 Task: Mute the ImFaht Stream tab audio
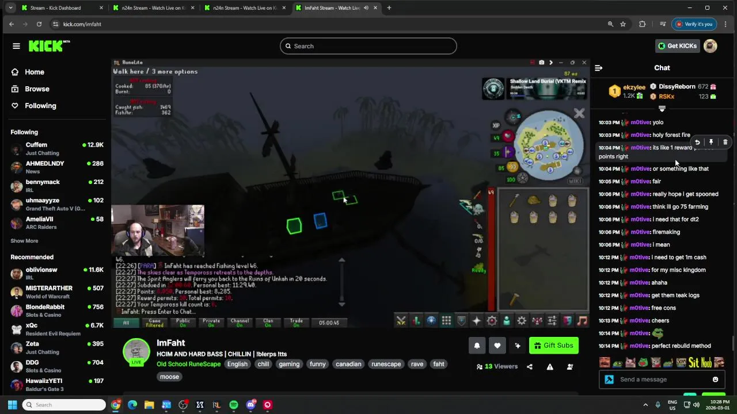366,8
